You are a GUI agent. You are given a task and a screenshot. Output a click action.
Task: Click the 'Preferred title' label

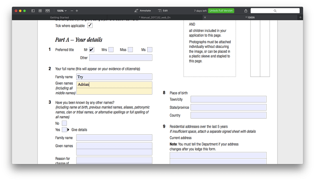[65, 49]
